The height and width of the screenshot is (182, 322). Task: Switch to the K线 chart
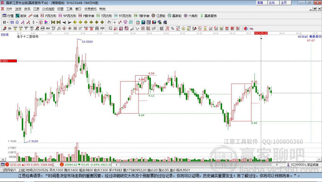(34, 16)
